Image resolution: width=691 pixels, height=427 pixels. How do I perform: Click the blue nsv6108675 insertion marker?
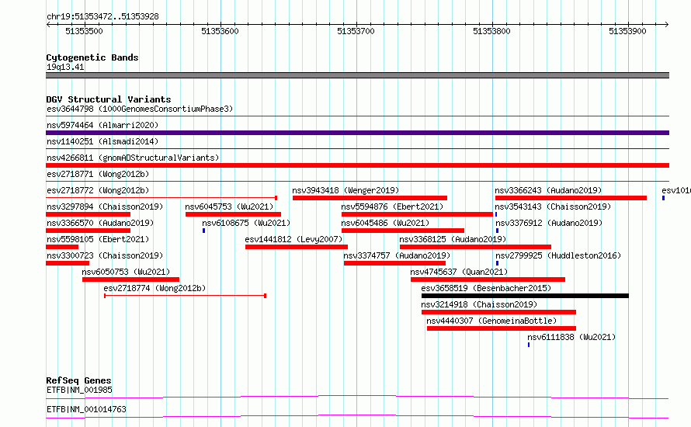(203, 231)
